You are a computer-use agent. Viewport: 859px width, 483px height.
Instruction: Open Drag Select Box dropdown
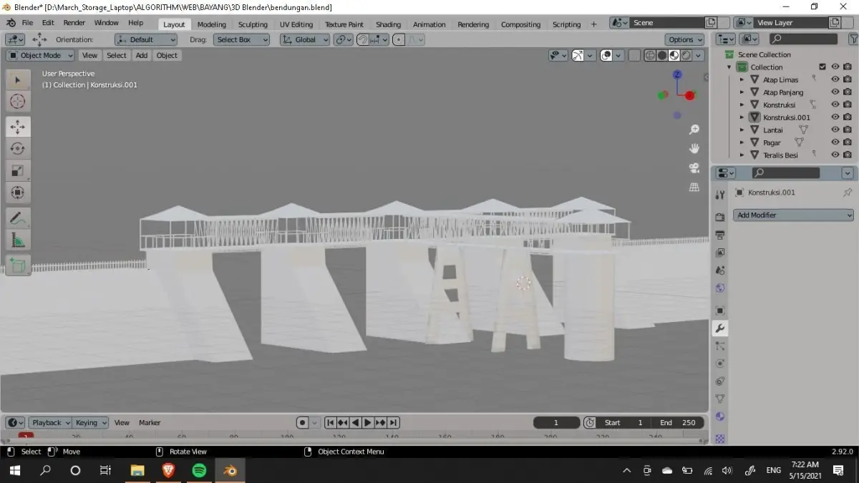241,39
